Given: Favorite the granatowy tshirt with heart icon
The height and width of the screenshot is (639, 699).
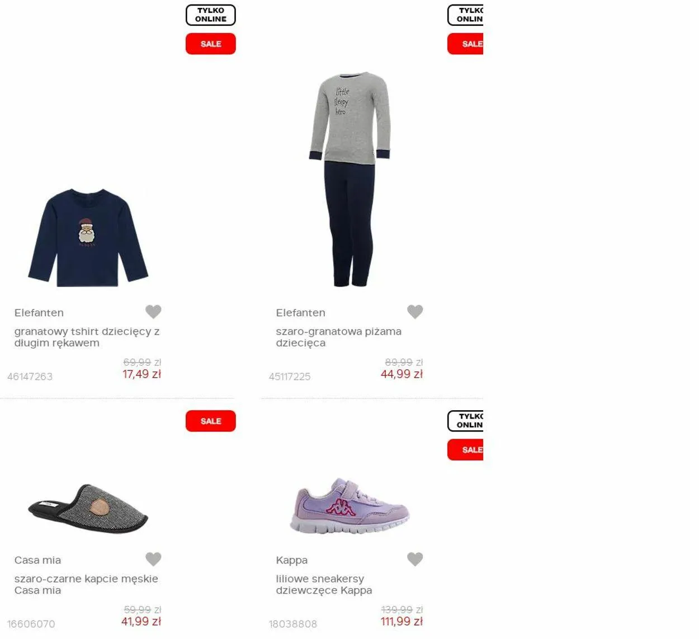Looking at the screenshot, I should (x=153, y=312).
